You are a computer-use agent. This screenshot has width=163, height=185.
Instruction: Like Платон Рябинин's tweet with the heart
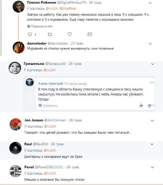(x=70, y=34)
